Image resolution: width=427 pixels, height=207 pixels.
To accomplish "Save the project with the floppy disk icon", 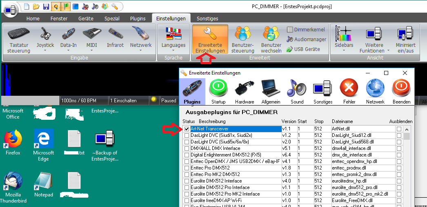I will [46, 6].
